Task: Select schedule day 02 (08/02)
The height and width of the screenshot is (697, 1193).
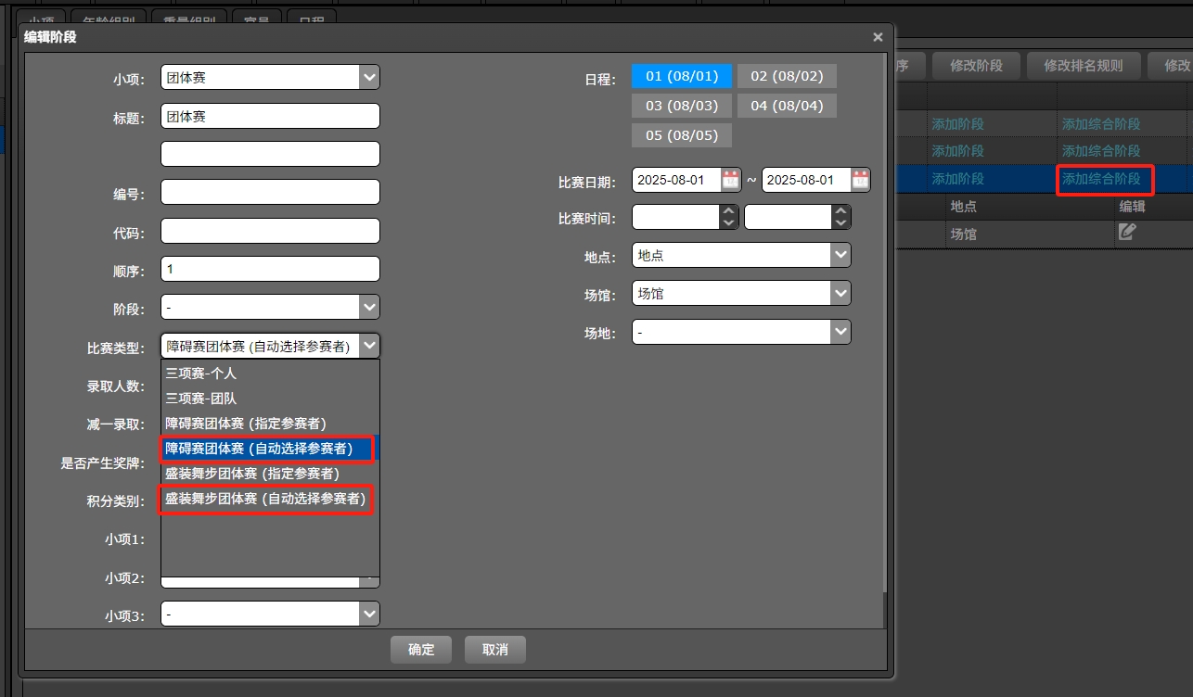Action: 787,76
